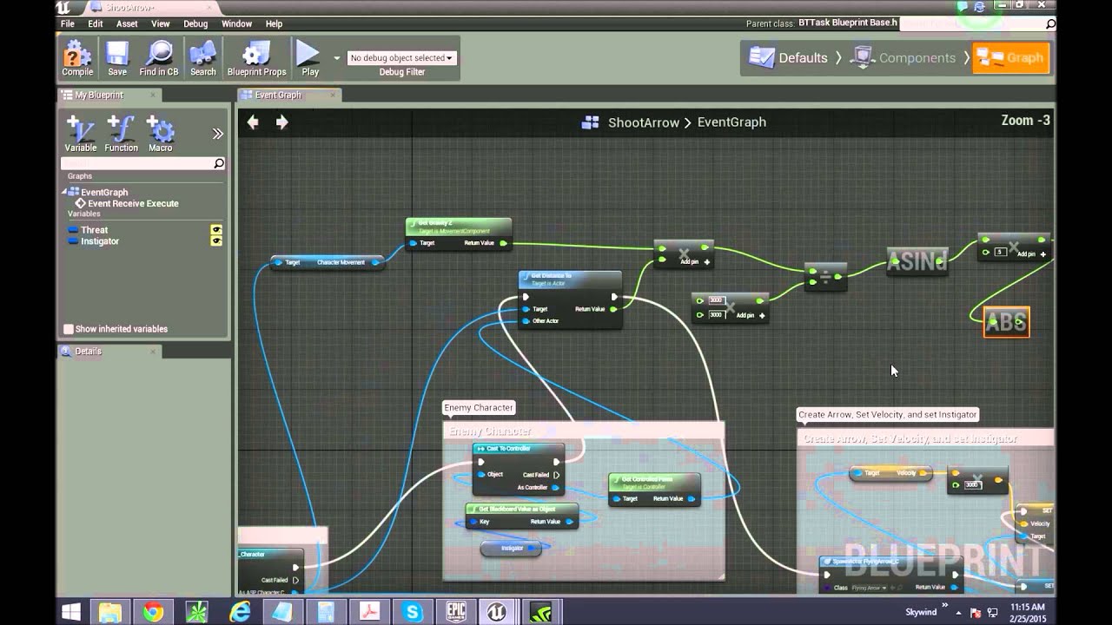
Task: Collapse the EventGraph tree entry
Action: [64, 192]
